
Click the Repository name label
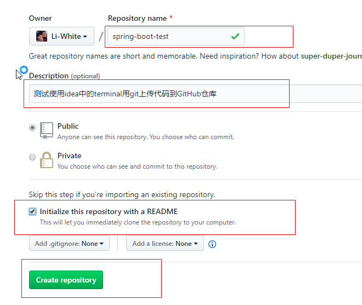(x=137, y=18)
